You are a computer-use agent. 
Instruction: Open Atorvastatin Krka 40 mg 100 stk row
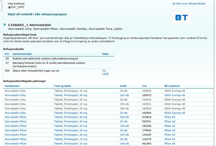(15, 95)
